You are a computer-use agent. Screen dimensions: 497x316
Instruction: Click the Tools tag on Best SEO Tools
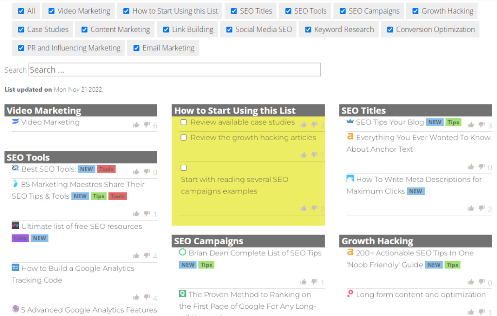[106, 169]
